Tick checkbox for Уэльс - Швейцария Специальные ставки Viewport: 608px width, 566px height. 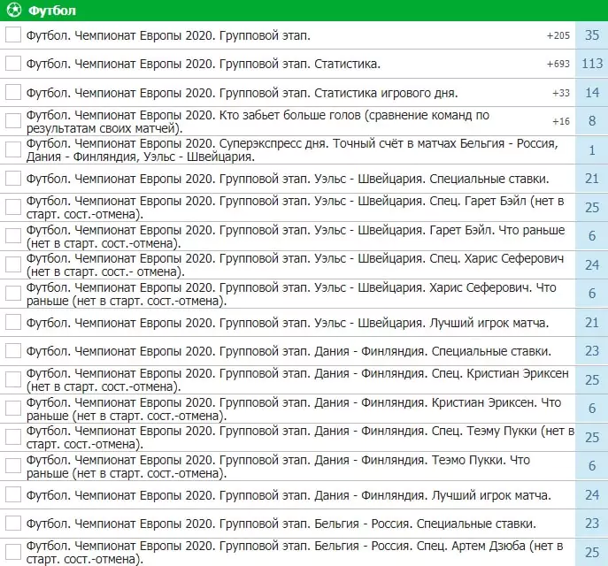click(13, 179)
